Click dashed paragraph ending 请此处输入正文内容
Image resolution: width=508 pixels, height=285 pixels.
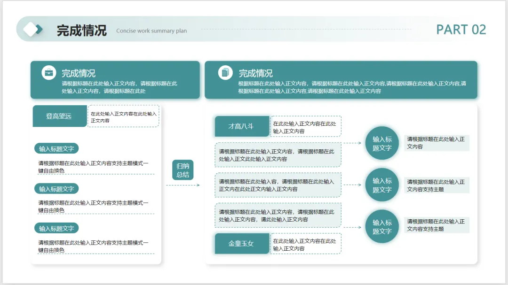278,216
